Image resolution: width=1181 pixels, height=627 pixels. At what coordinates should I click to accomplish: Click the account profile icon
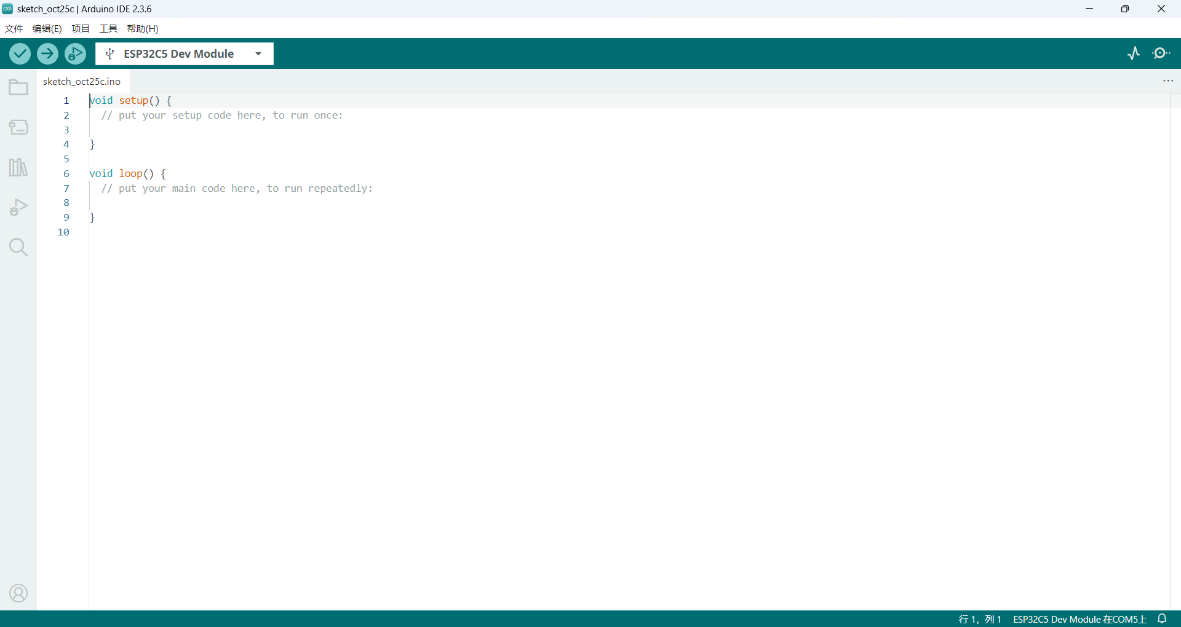tap(18, 593)
